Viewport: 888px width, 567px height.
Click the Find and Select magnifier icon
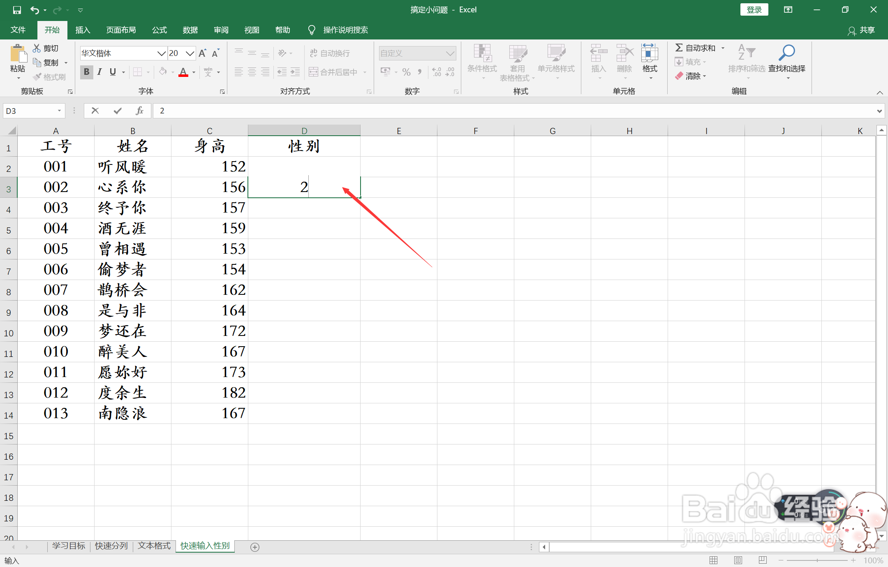pyautogui.click(x=786, y=53)
